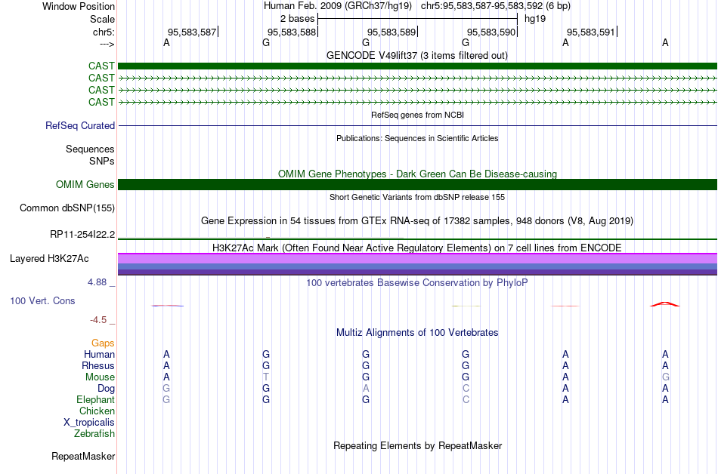
Task: Click the "Window Position" label
Action: click(x=79, y=6)
